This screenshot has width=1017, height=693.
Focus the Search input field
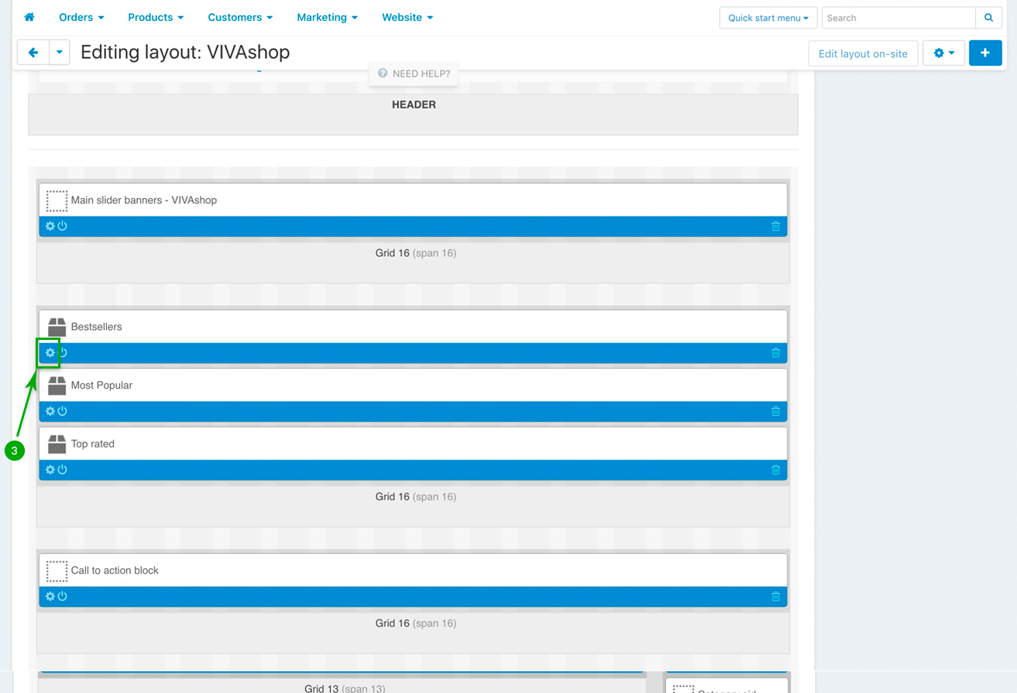tap(898, 18)
